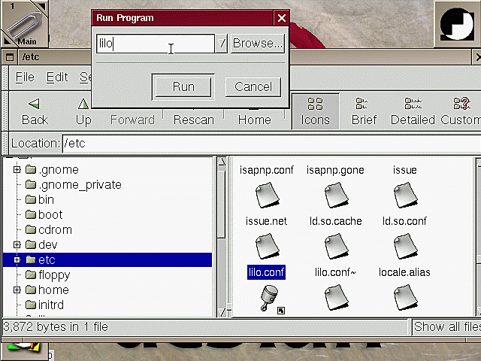Switch to Detailed list view

tap(413, 112)
